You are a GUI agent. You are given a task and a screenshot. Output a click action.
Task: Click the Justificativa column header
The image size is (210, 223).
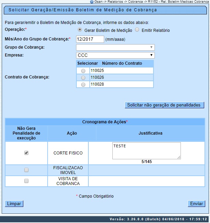[150, 133]
